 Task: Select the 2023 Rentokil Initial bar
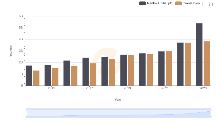point(199,55)
